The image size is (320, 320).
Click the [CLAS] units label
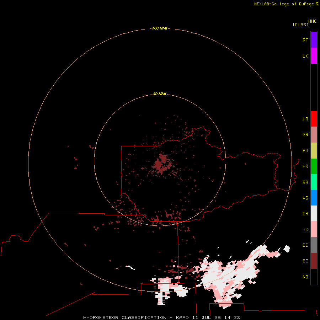pyautogui.click(x=300, y=25)
